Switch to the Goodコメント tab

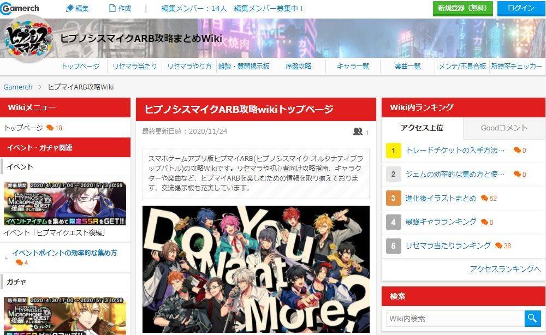(504, 128)
